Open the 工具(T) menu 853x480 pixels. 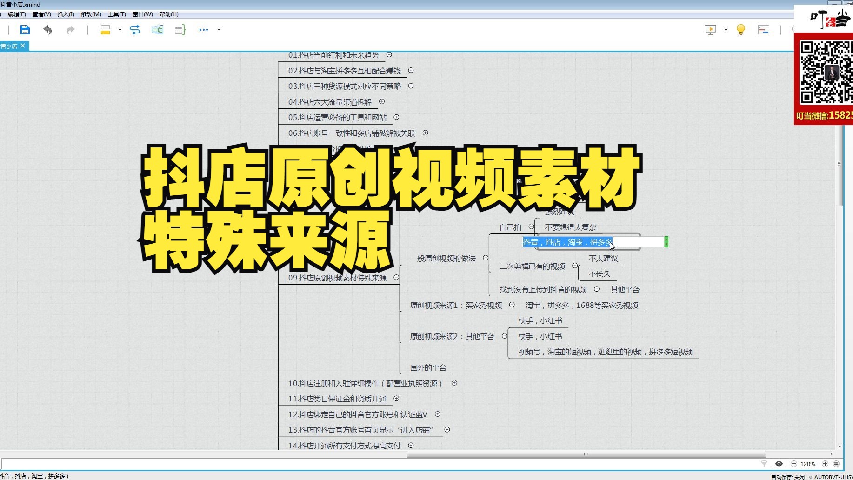[117, 14]
